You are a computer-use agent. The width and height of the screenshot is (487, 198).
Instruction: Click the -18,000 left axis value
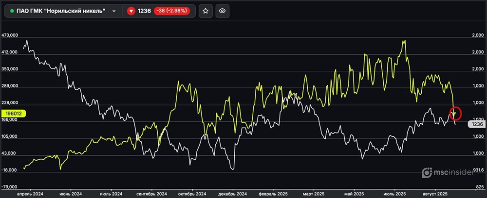[x=10, y=170]
